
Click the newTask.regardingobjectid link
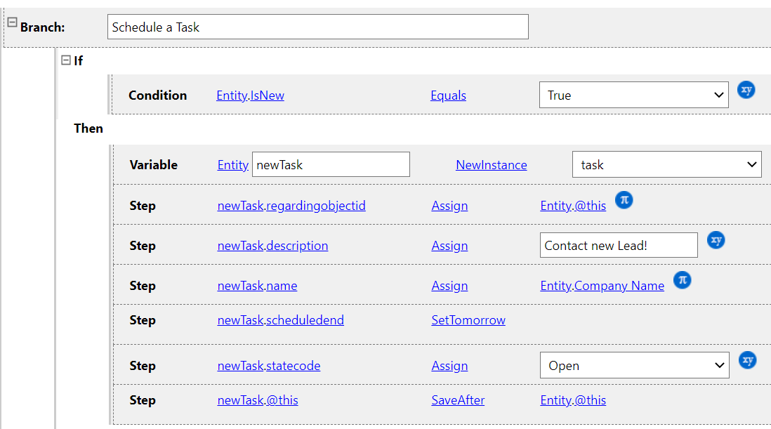point(291,206)
